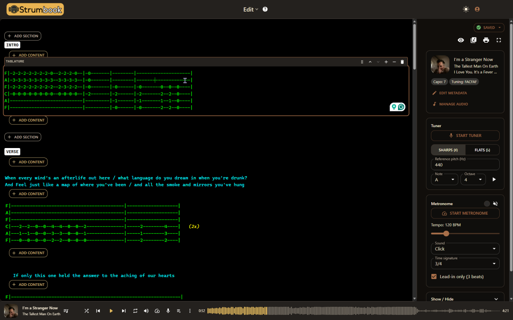Click START TUNER

465,136
